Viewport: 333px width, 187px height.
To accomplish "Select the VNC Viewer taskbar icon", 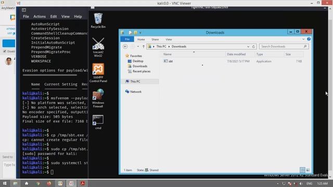I will click(71, 183).
